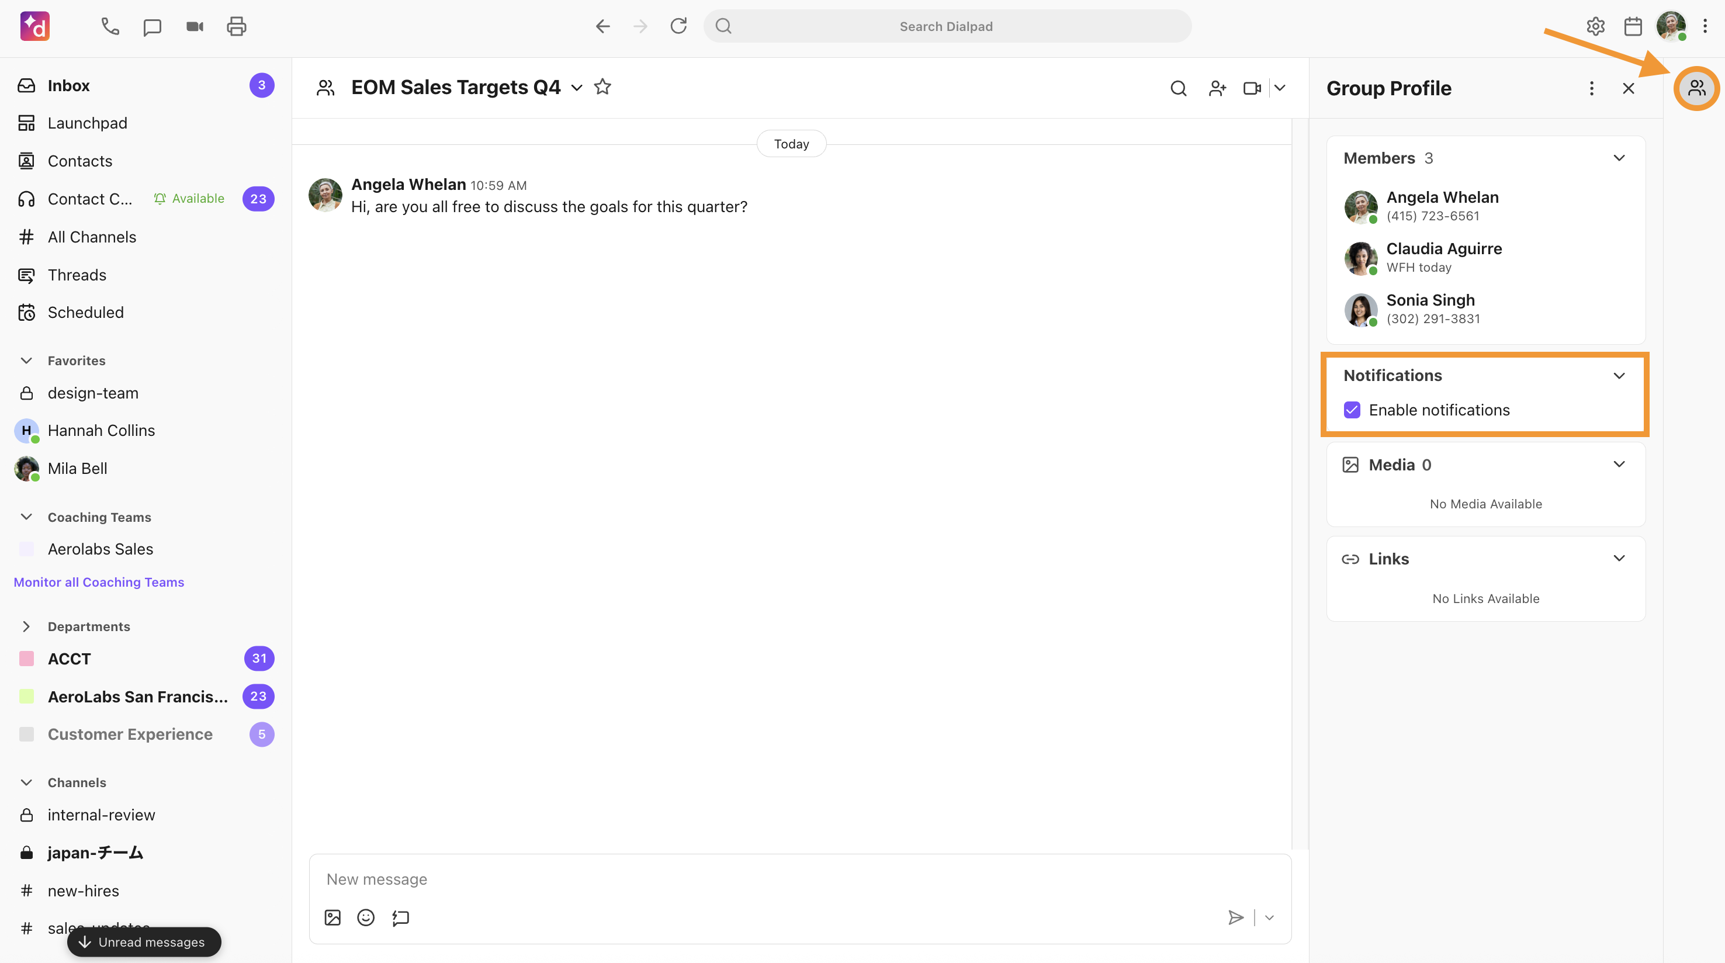Click in the Search Dialpad field
1725x963 pixels.
pos(947,26)
